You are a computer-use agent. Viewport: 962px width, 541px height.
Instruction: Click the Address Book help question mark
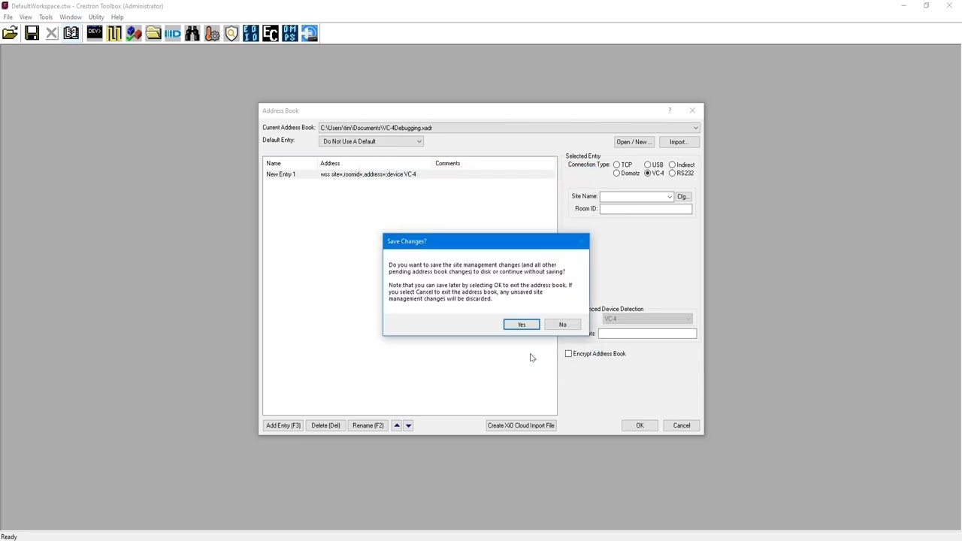pyautogui.click(x=670, y=110)
